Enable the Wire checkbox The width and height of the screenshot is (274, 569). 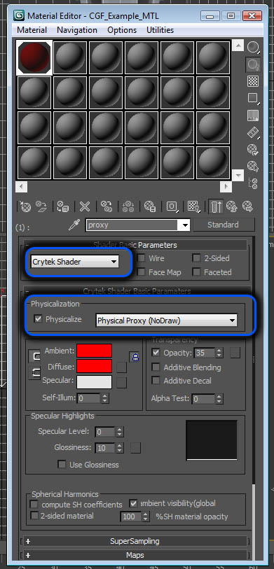142,258
